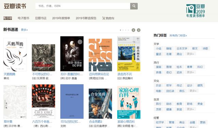The width and height of the screenshot is (218, 128).
Task: Select the 哲学 tag
Action: (x=169, y=85)
